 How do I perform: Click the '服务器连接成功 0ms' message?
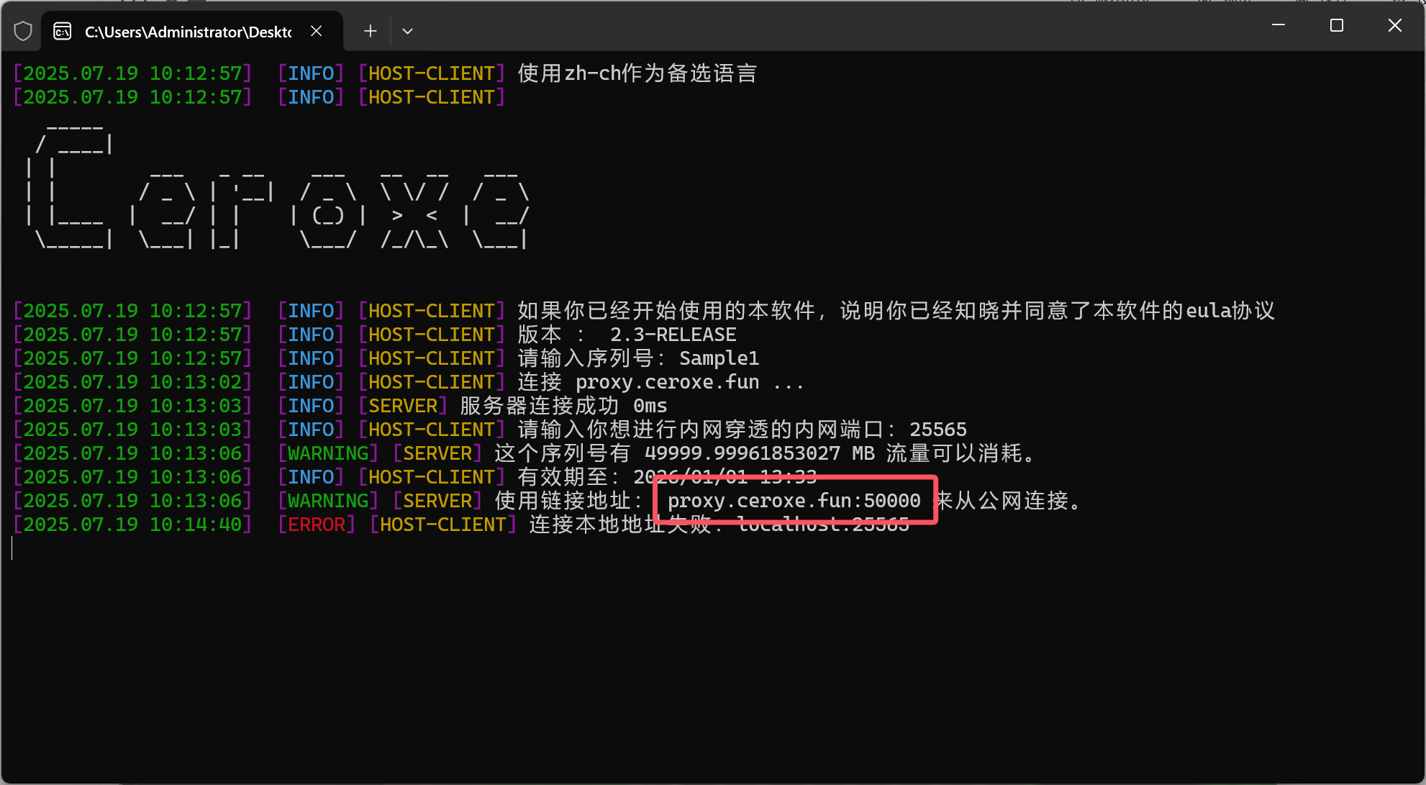tap(563, 406)
